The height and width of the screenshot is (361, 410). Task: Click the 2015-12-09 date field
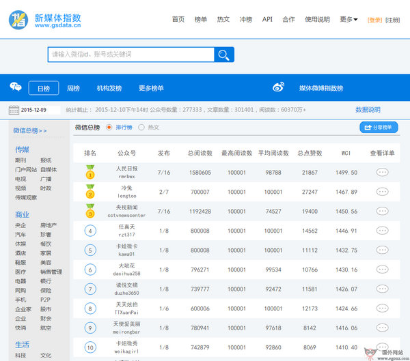click(40, 110)
